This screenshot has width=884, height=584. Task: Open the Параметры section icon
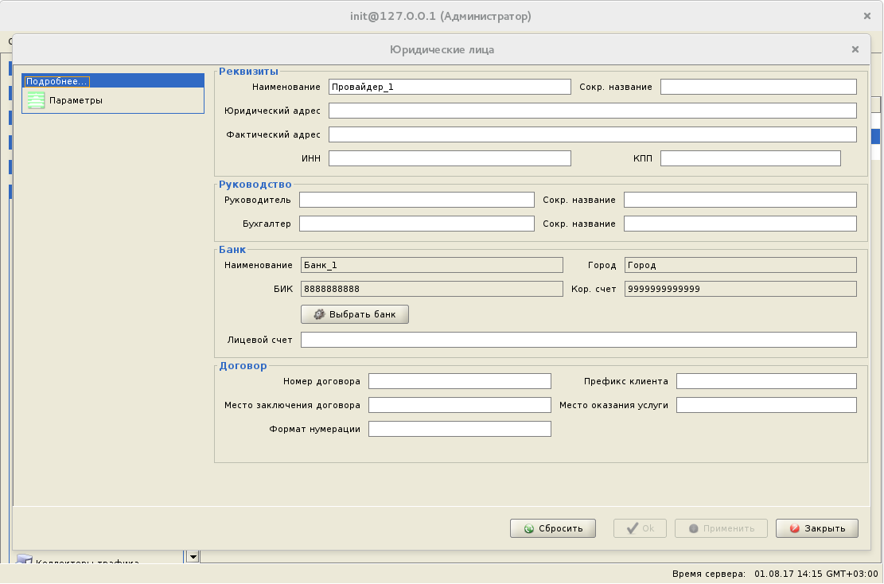[x=36, y=100]
